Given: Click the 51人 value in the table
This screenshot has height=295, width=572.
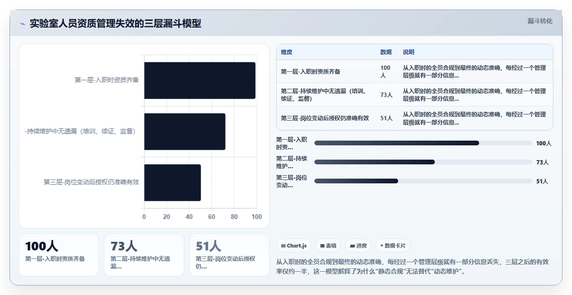Looking at the screenshot, I should [x=386, y=118].
